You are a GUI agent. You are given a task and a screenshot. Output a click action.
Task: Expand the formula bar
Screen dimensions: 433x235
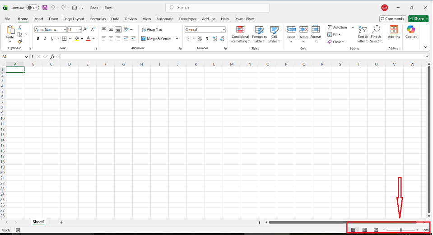pos(427,56)
